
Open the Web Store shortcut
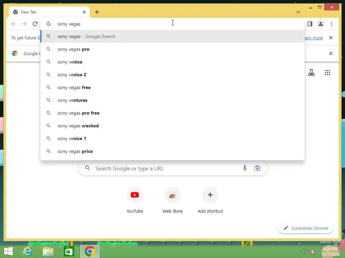tap(172, 200)
